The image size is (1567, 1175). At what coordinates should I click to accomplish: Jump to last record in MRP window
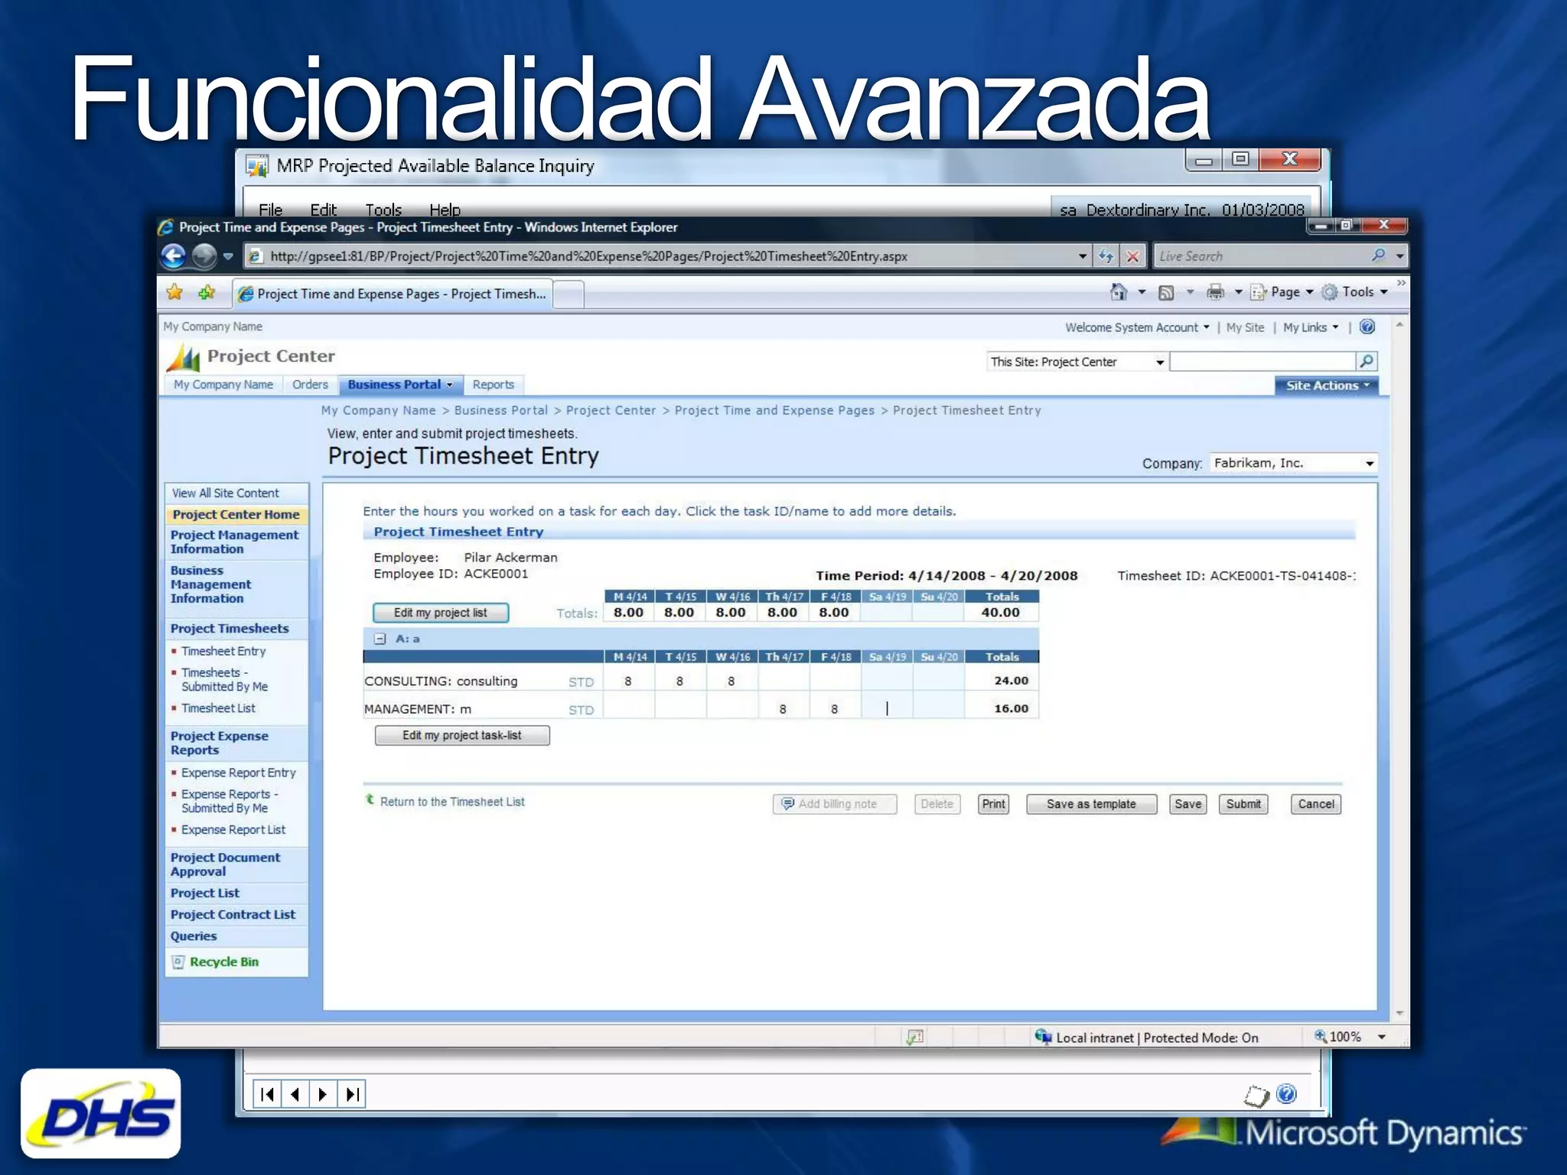(x=351, y=1094)
